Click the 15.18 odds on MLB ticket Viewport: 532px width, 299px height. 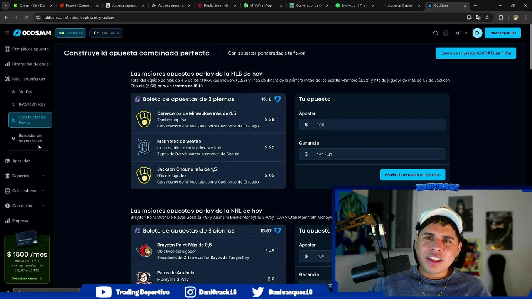(266, 99)
